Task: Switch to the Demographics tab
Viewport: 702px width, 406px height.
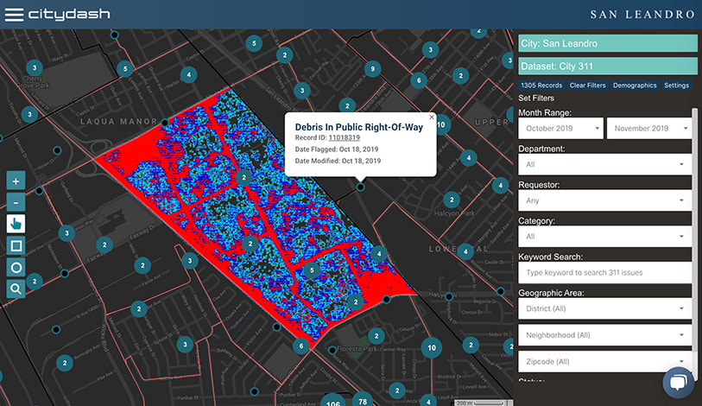Action: (636, 86)
